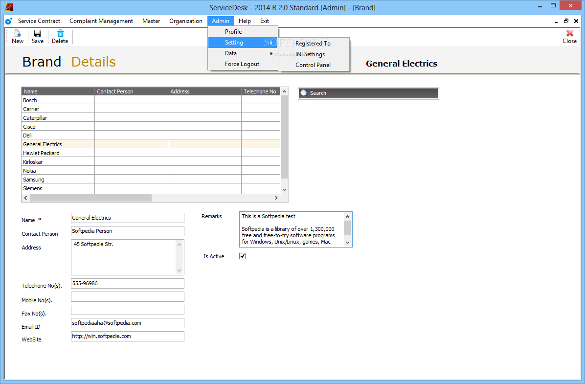Click the brand grid horizontal scrollbar thumb
This screenshot has height=384, width=585.
pos(90,198)
